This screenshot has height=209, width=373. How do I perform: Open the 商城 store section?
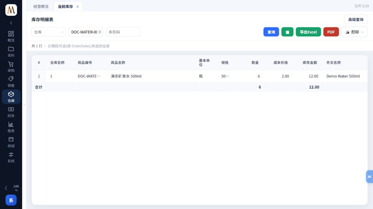pyautogui.click(x=11, y=142)
